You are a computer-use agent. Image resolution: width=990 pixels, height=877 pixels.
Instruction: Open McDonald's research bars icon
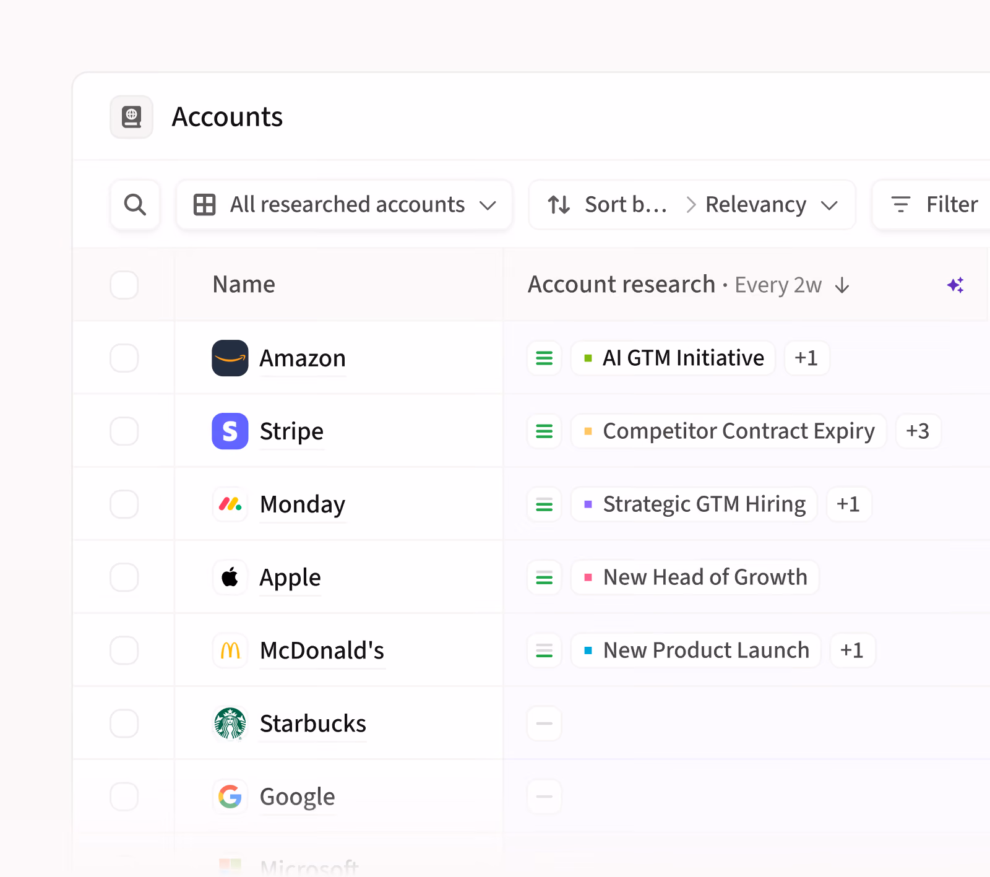tap(544, 650)
